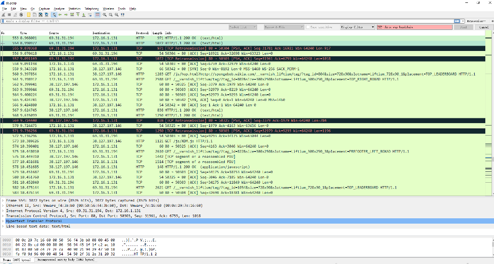Expand Hypertext Transfer Protocol row

click(3, 221)
